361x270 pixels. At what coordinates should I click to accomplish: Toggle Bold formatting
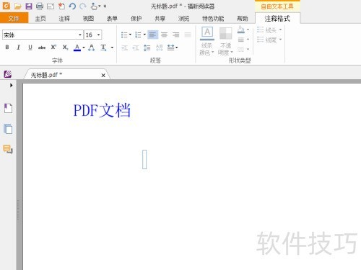pos(7,48)
